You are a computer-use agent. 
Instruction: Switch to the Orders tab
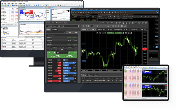[x=90, y=75]
